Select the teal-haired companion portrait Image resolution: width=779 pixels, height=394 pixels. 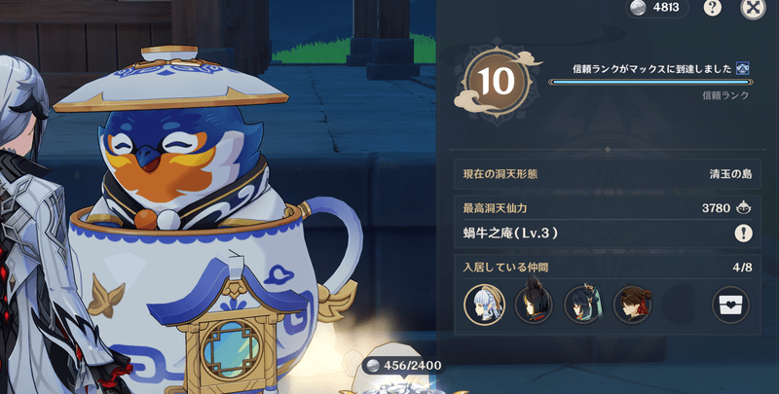coord(582,304)
